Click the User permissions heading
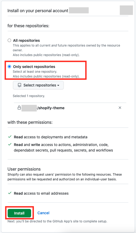 24,169
